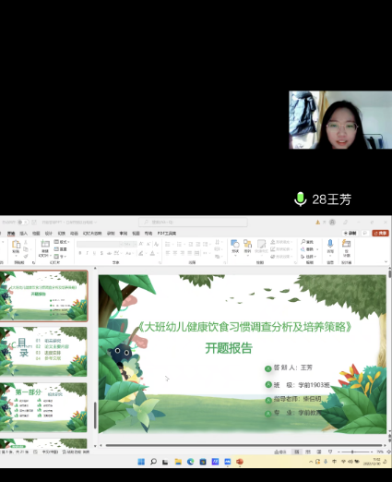Open the 动画 (Animations) ribbon tab
Viewport: 392px width, 482px height.
[74, 234]
